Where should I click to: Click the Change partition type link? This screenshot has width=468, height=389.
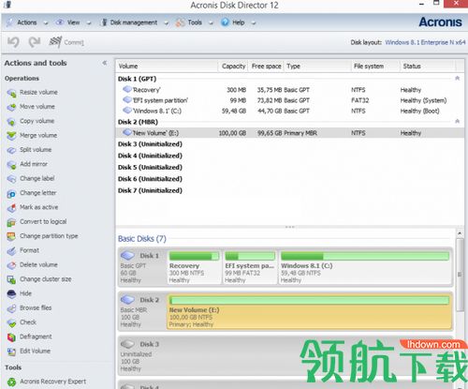pos(49,236)
